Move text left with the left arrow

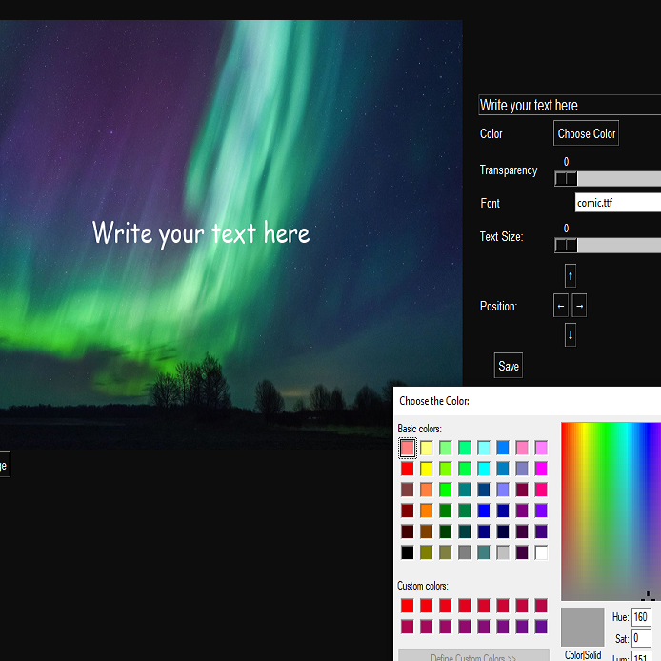561,306
